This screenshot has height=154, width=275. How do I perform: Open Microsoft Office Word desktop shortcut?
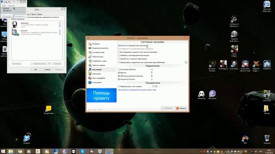pos(267,7)
